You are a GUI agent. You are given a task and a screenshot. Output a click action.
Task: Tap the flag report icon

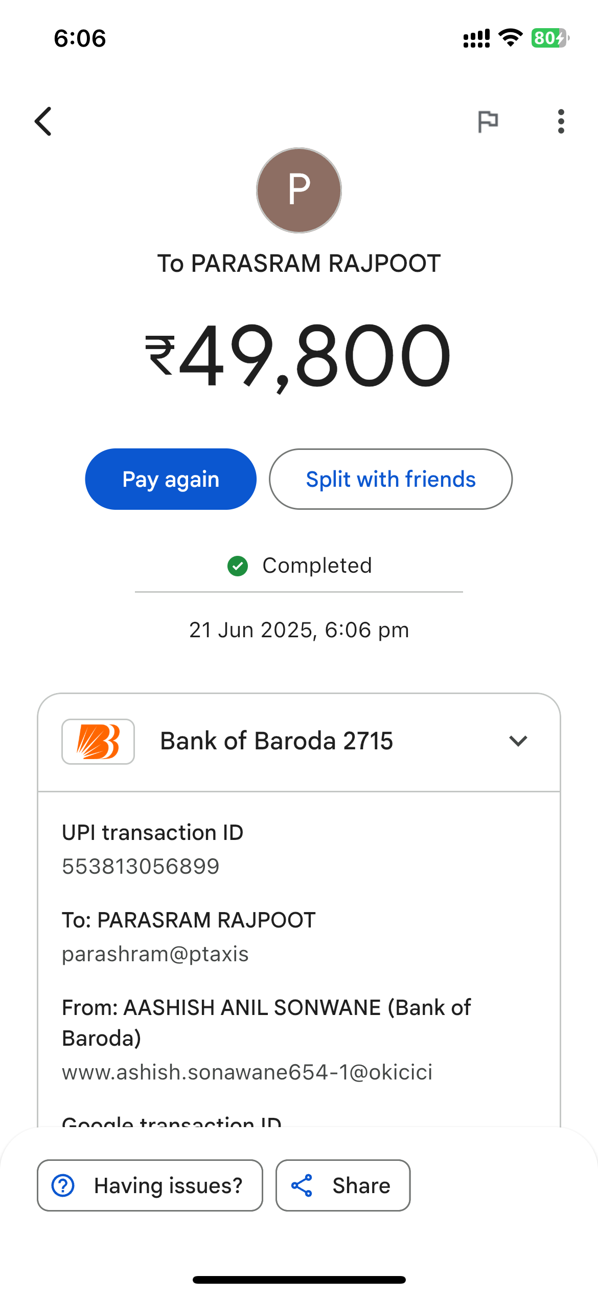click(488, 121)
